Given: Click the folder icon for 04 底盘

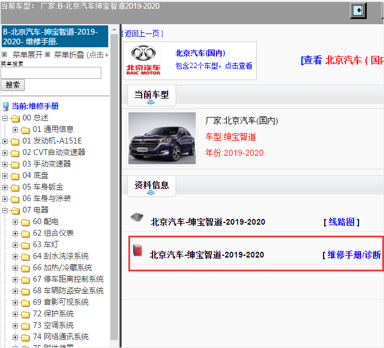Looking at the screenshot, I should coord(15,176).
